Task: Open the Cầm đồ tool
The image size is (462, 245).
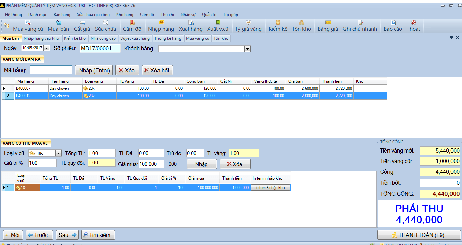Action: coord(132,26)
